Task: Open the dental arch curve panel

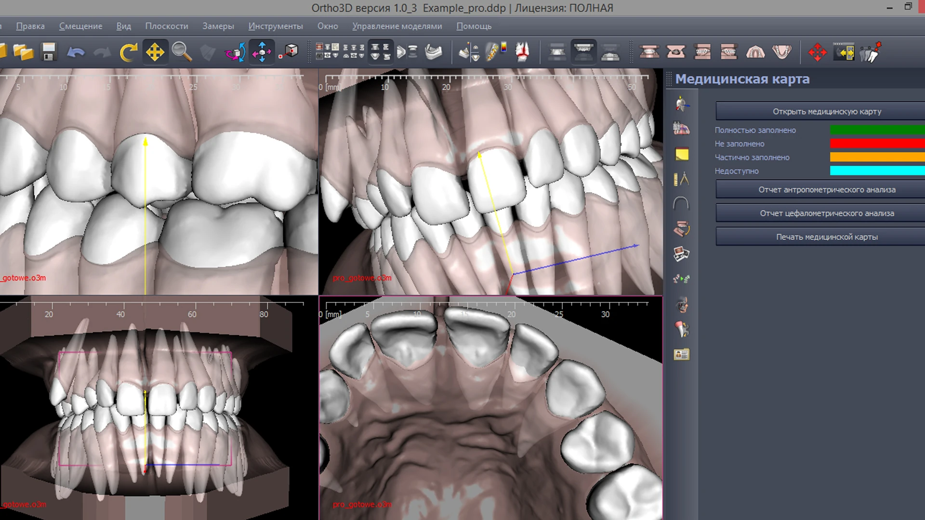Action: [x=681, y=204]
